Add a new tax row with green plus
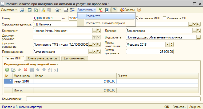 (7, 70)
